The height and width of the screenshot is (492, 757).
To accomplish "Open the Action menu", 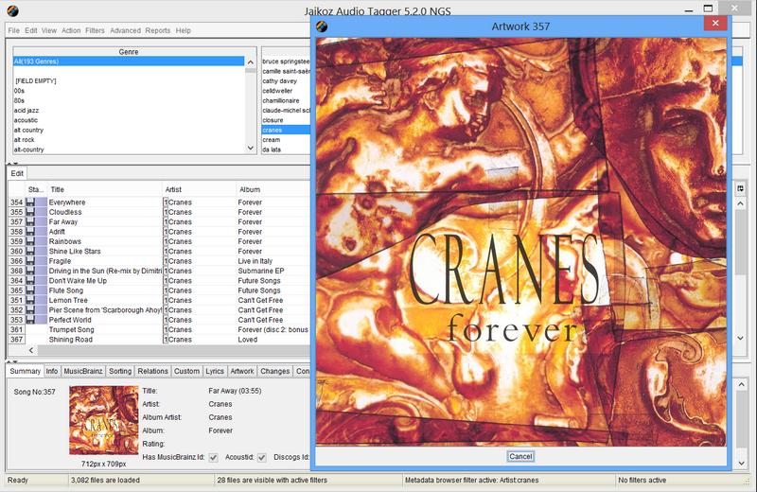I will [71, 30].
